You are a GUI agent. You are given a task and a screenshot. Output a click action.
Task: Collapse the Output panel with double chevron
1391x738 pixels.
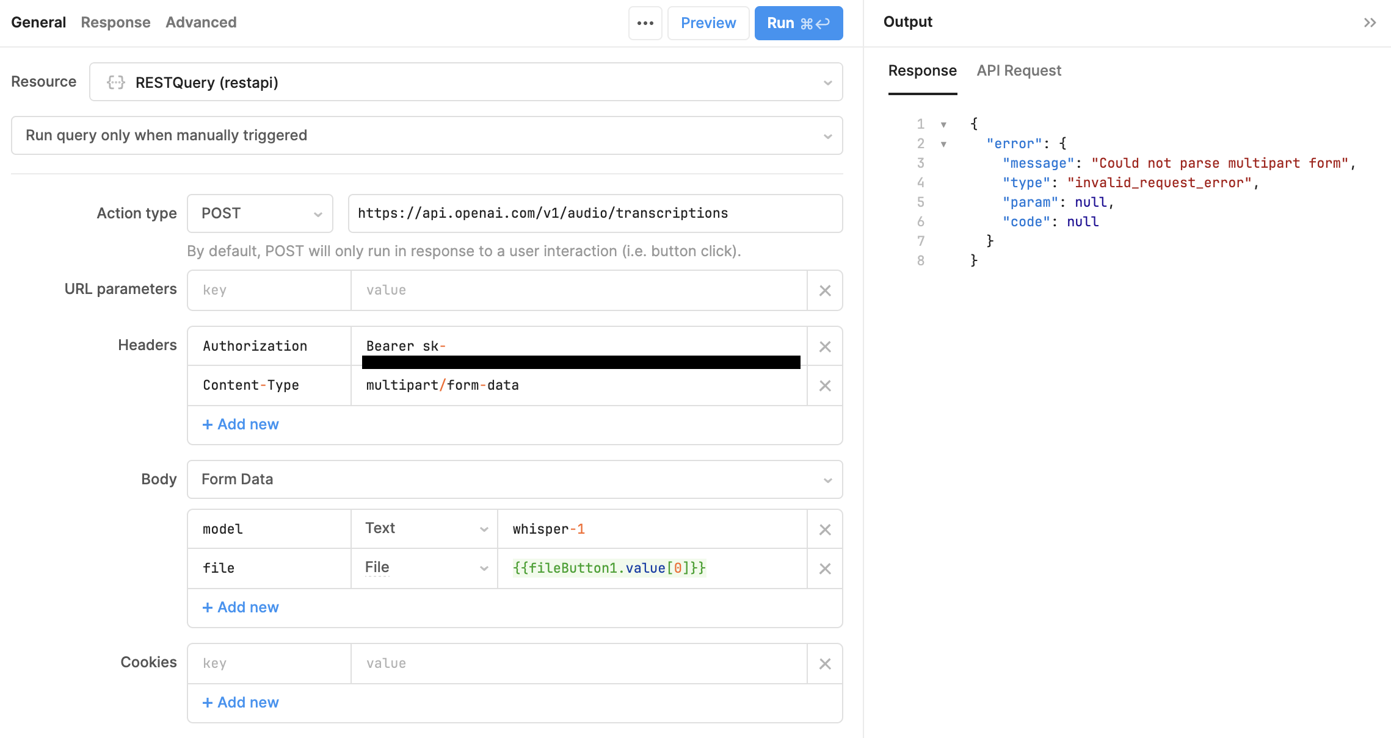(1370, 23)
